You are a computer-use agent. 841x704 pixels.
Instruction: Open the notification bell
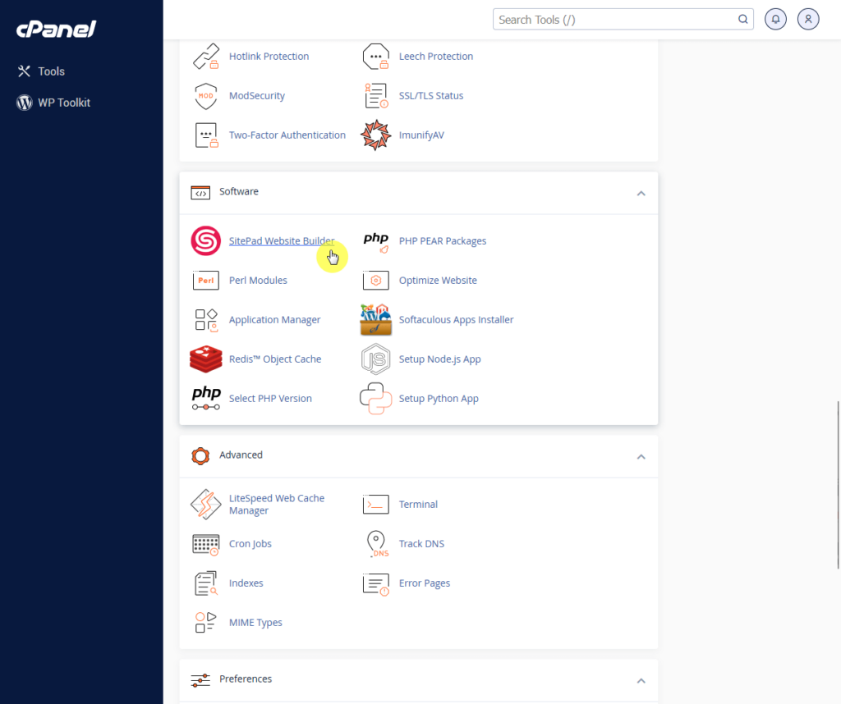(775, 18)
